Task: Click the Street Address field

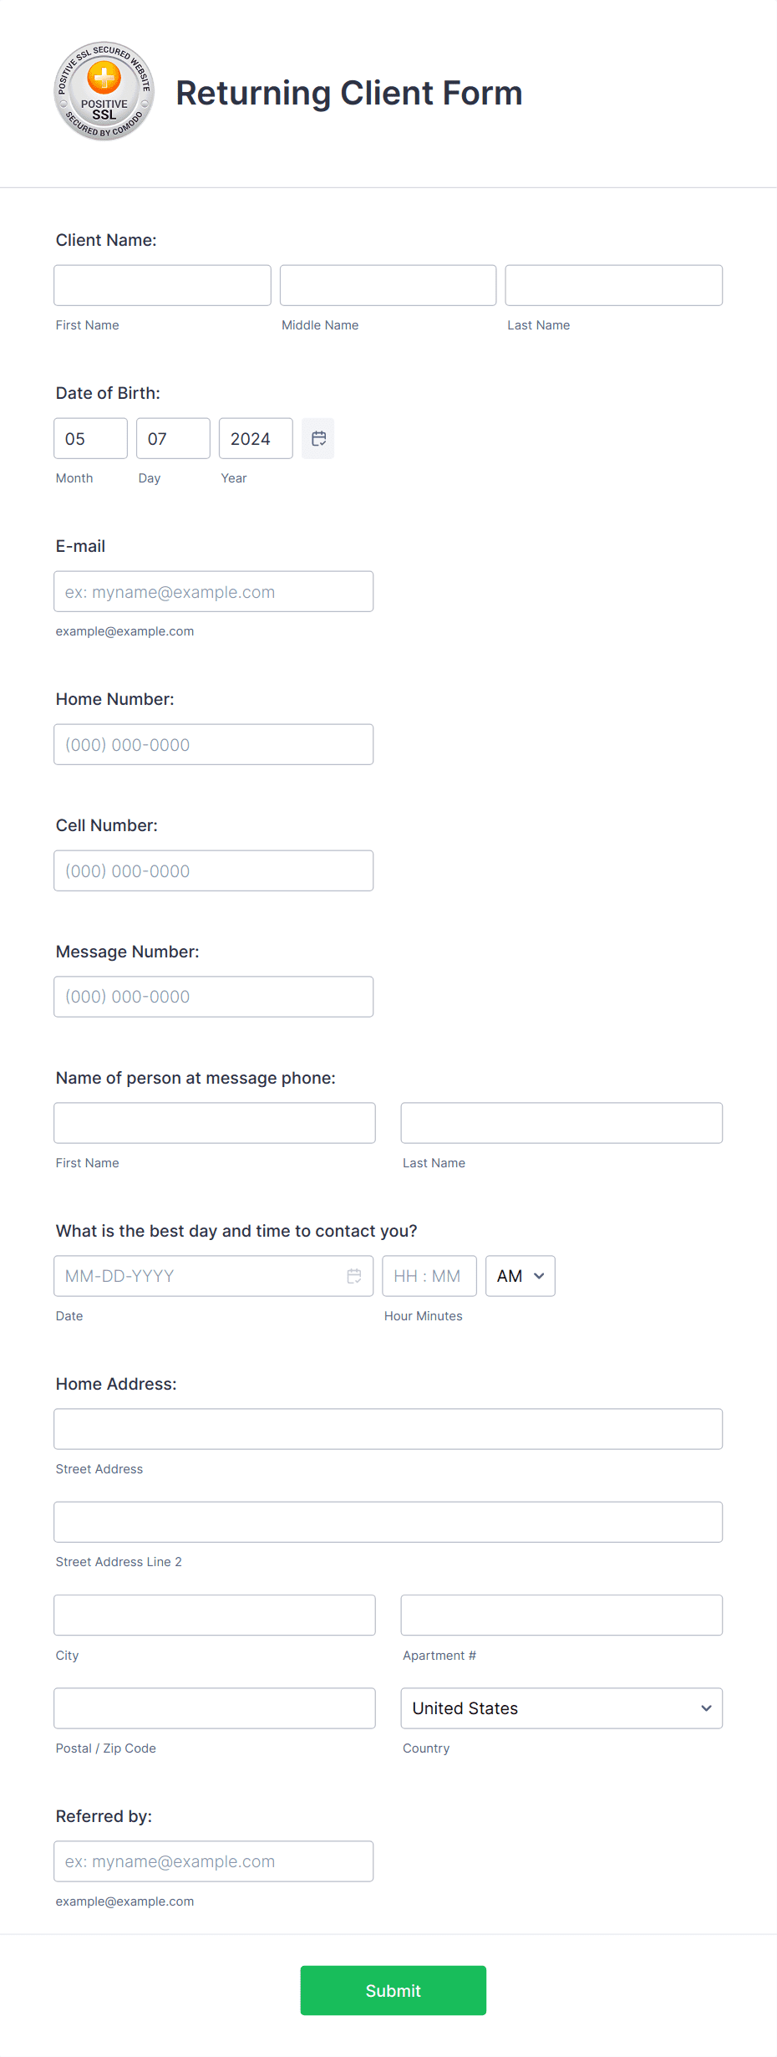Action: [388, 1428]
